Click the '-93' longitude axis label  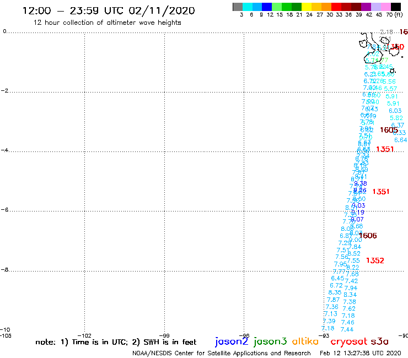pyautogui.click(x=324, y=335)
